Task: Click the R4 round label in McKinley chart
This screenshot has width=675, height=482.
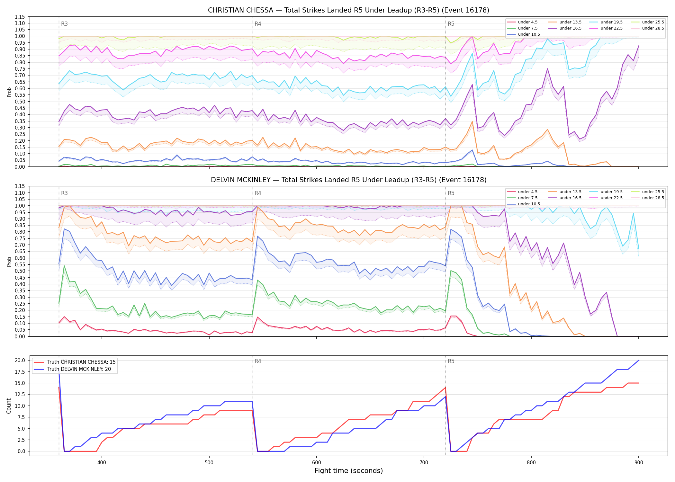Action: tap(258, 193)
